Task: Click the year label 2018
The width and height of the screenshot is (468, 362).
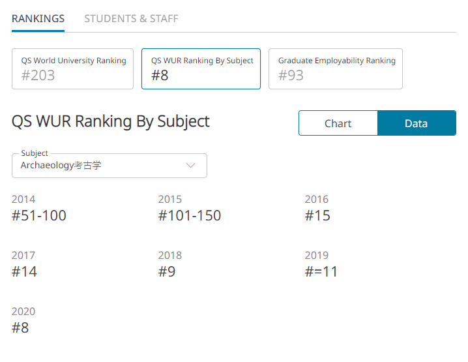Action: tap(170, 256)
